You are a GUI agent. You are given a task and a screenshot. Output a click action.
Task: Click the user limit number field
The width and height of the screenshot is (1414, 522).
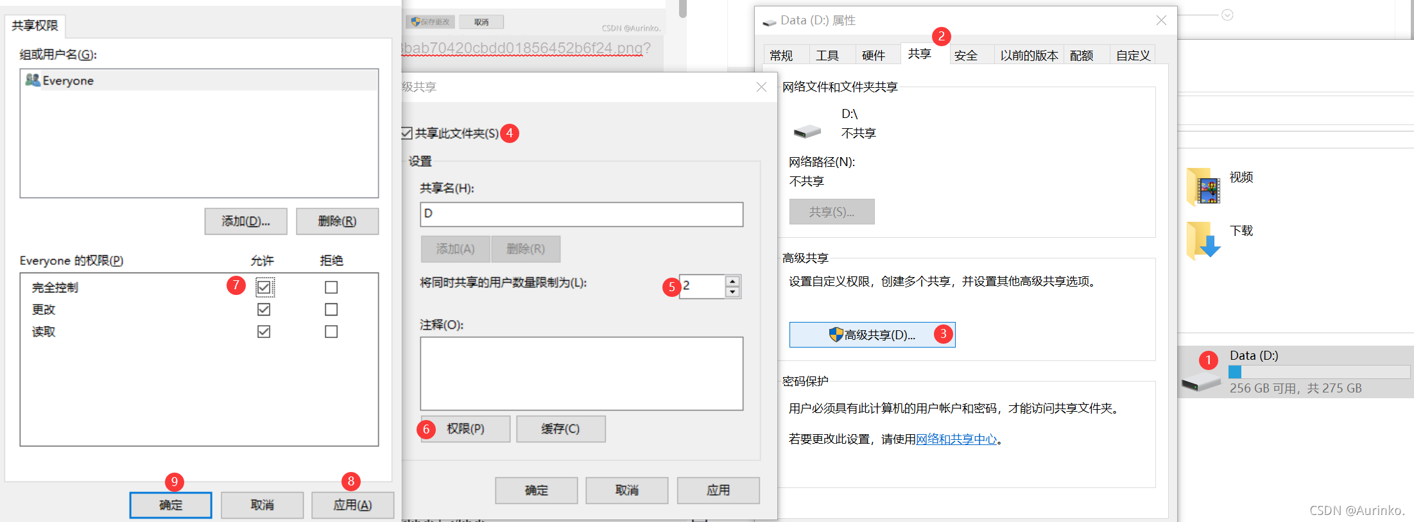[702, 286]
